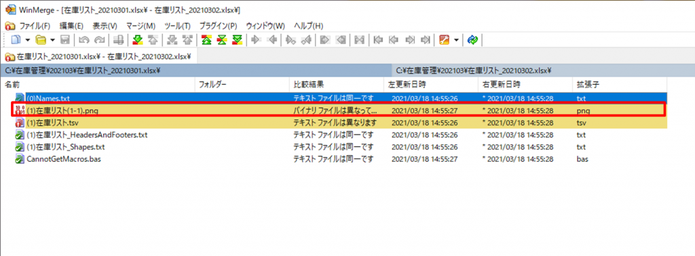
Task: Click the New document toolbar icon
Action: tap(16, 40)
